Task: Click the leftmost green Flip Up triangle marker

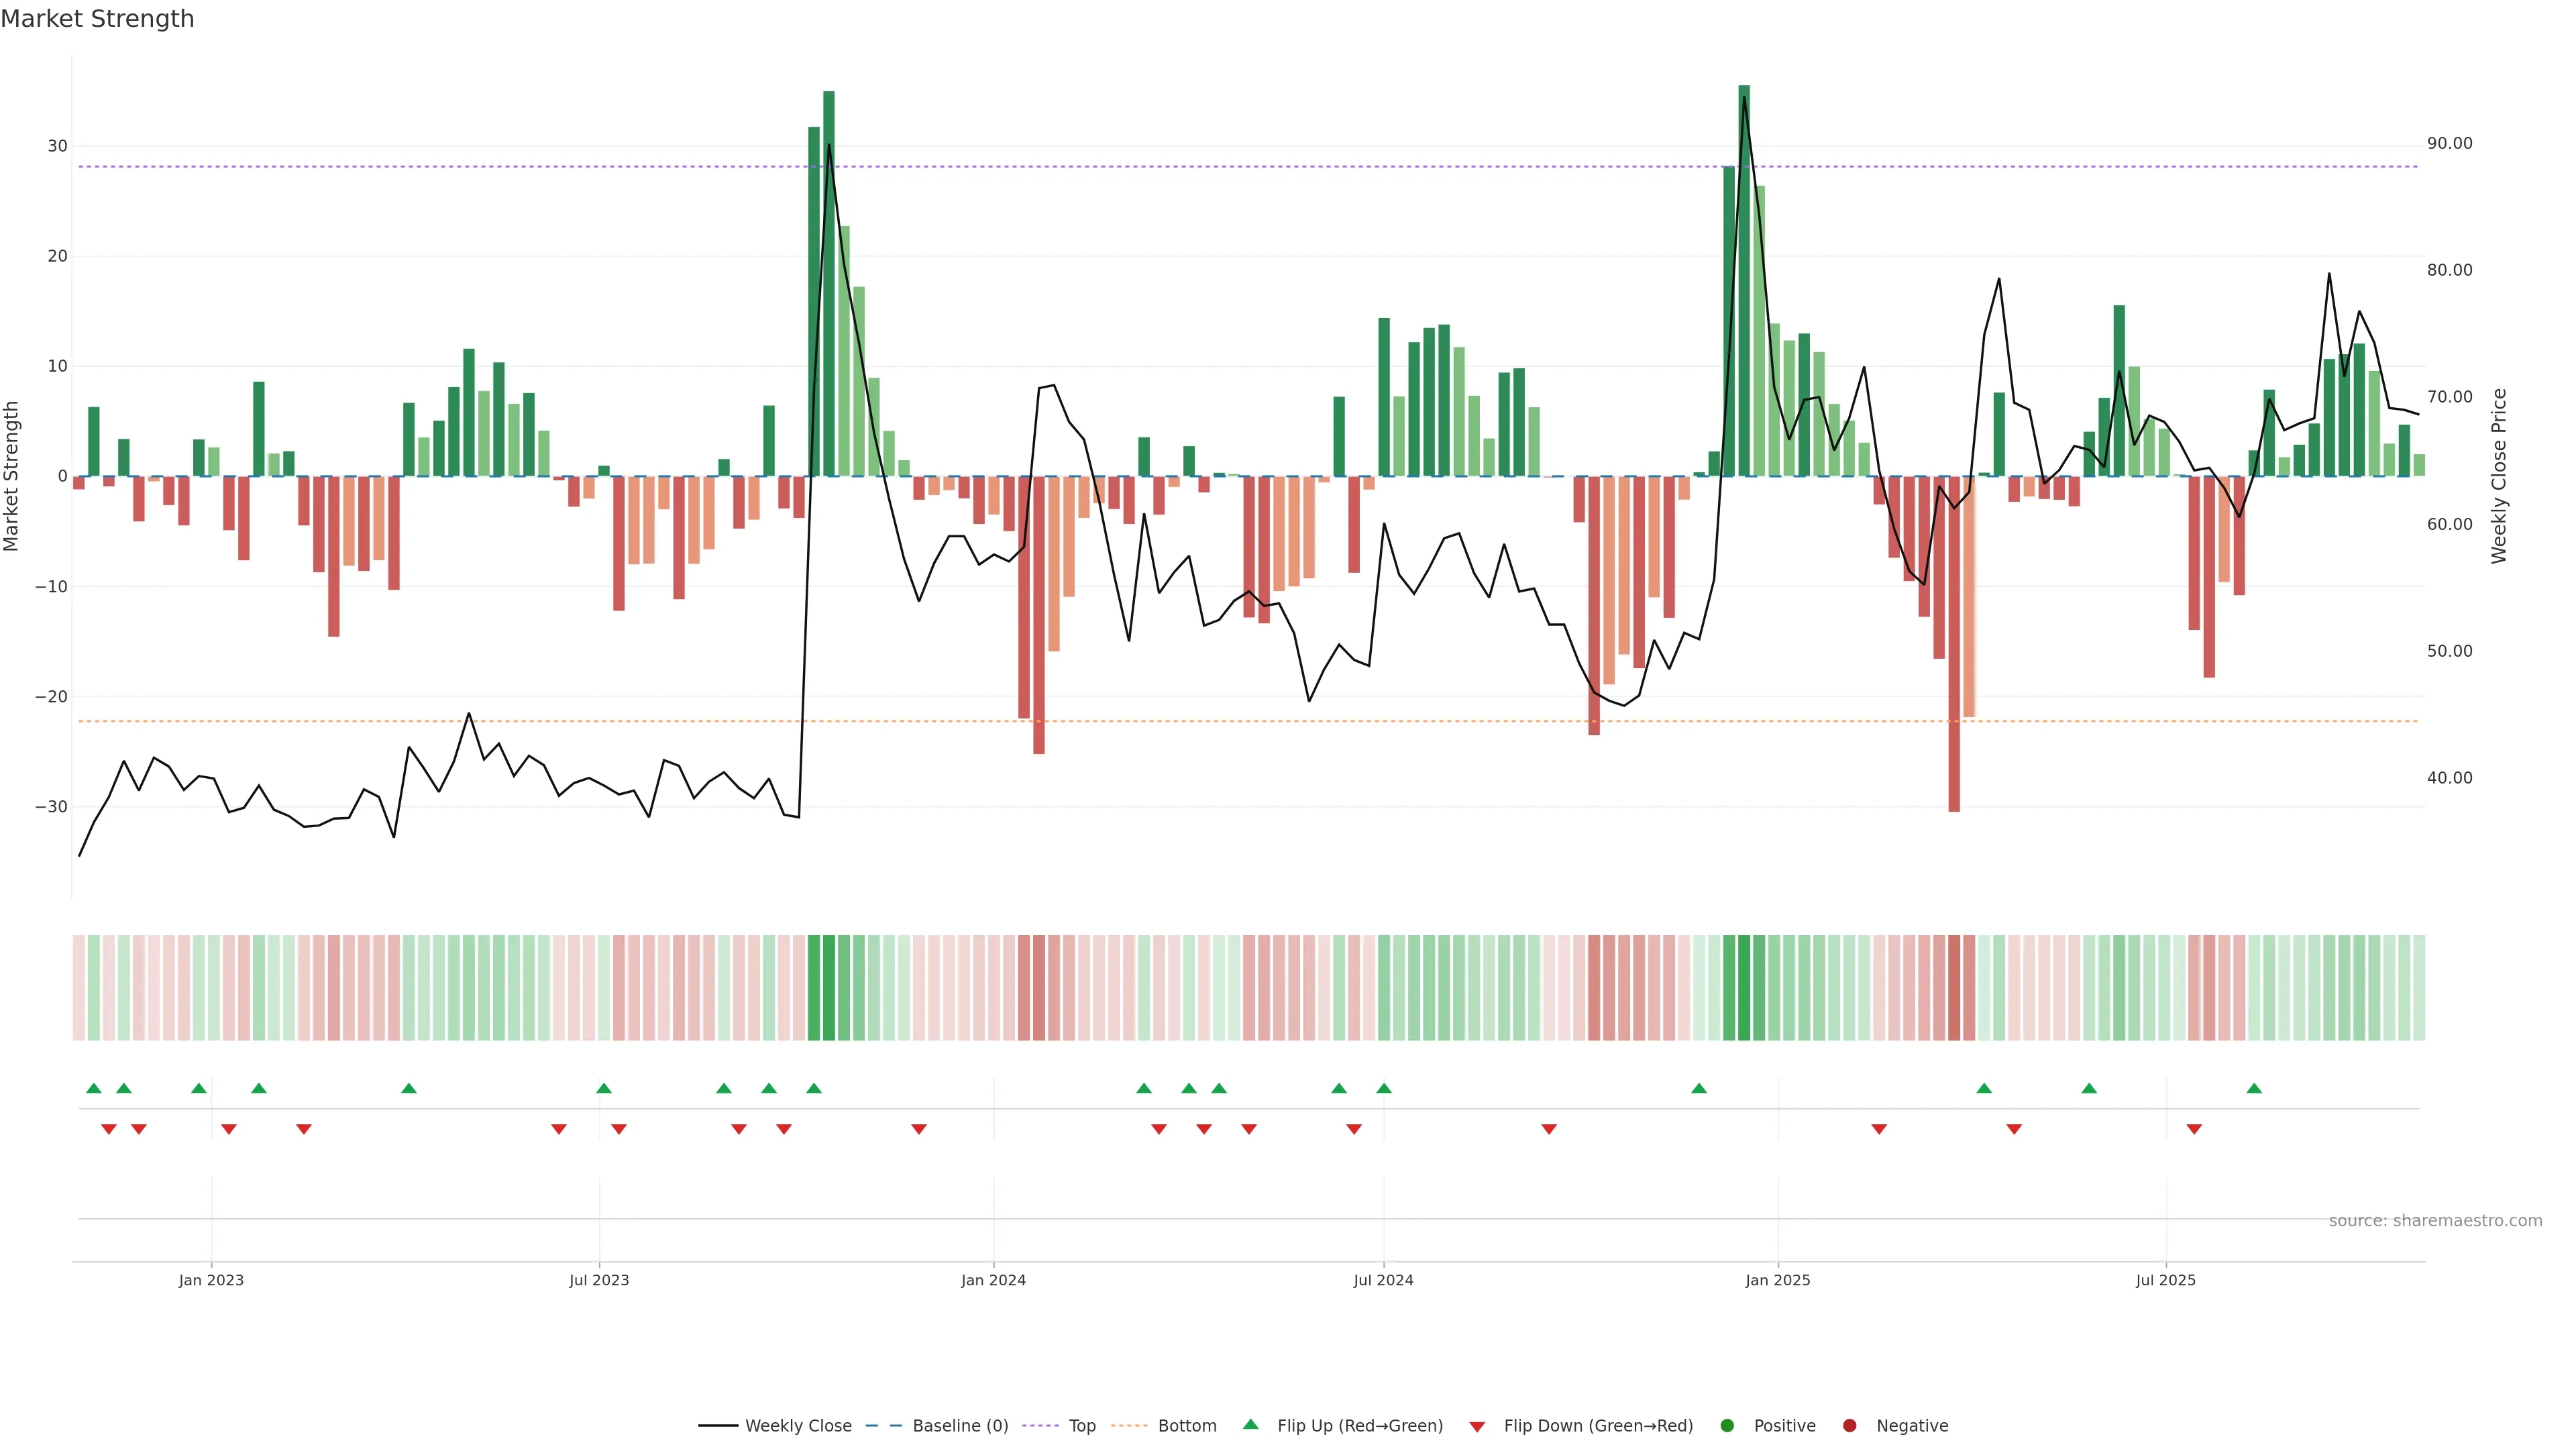Action: coord(94,1088)
